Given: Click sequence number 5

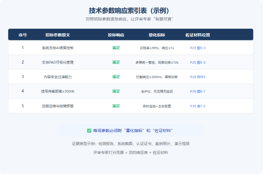Looking at the screenshot, I should coord(23,106).
